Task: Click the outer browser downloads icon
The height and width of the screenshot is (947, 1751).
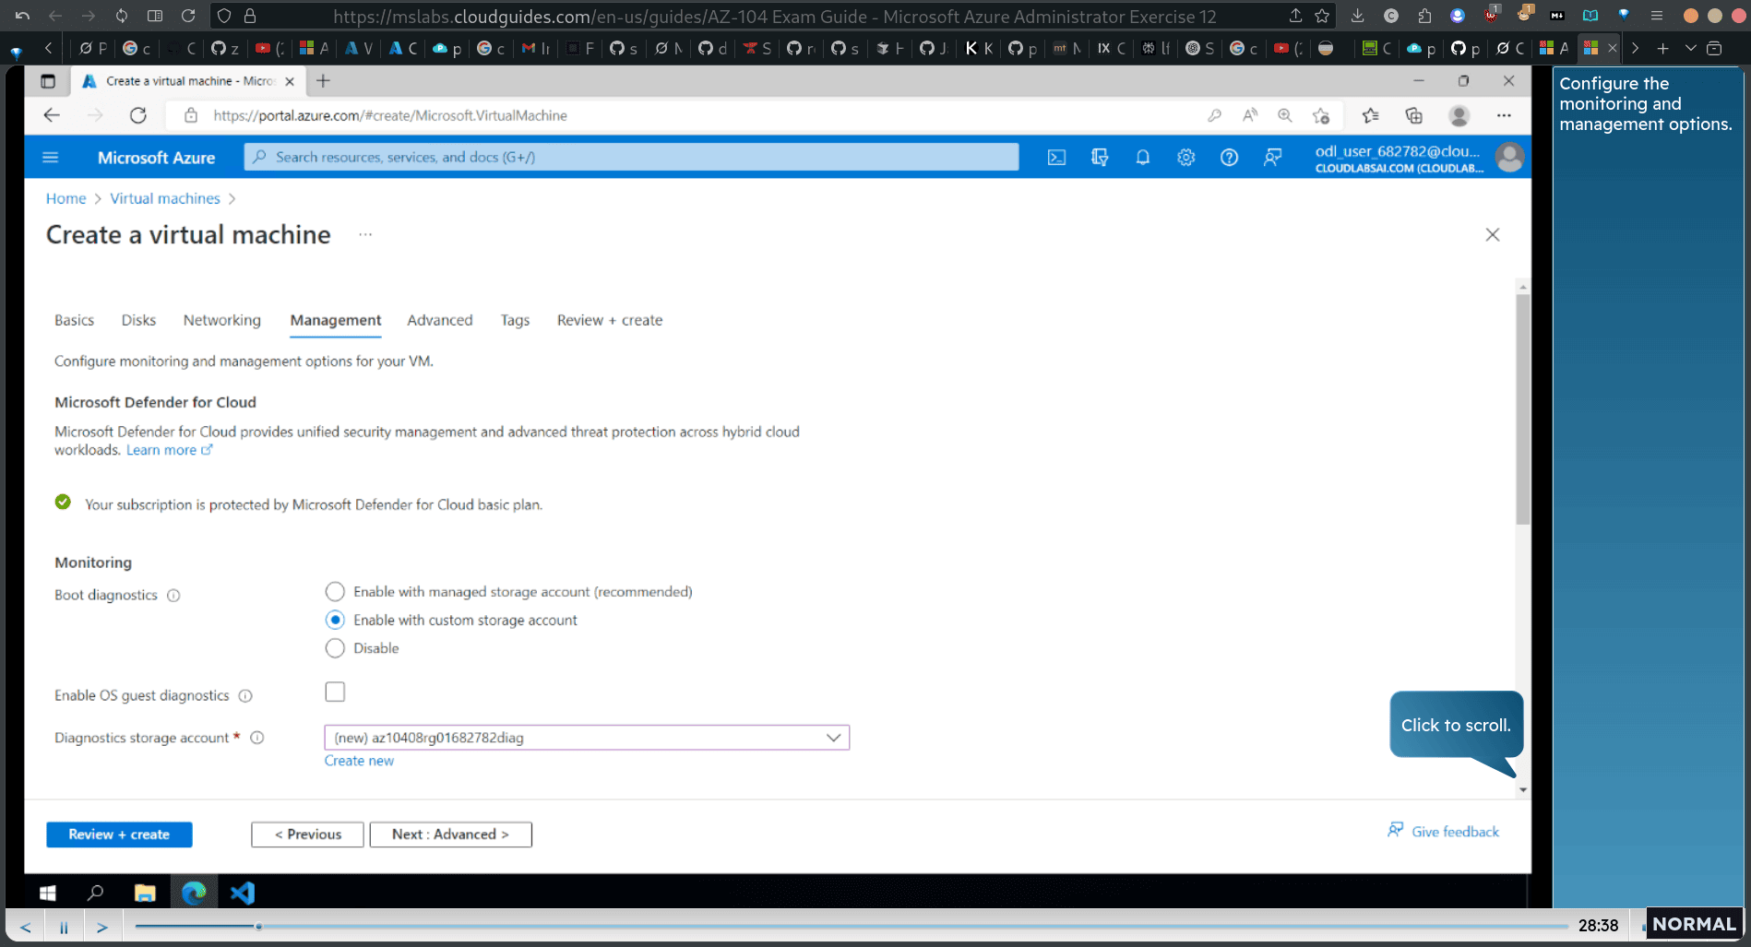Action: (x=1357, y=16)
